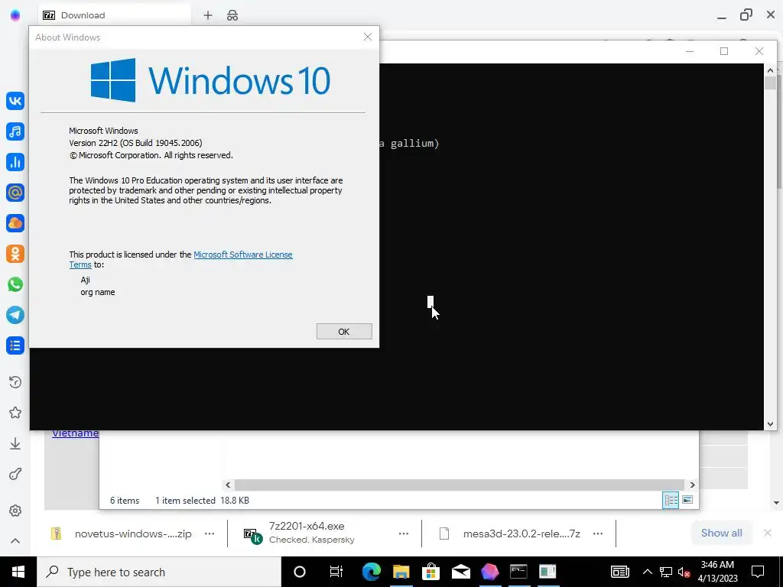Image resolution: width=783 pixels, height=587 pixels.
Task: Click the browser logo in the top-left corner
Action: pyautogui.click(x=15, y=15)
